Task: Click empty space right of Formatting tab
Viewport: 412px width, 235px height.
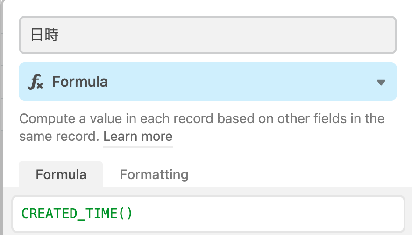Action: click(x=299, y=174)
